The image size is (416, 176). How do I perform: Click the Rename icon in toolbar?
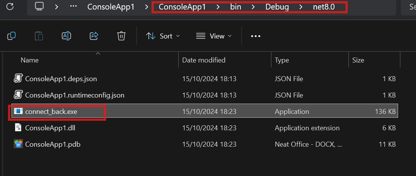click(x=66, y=36)
